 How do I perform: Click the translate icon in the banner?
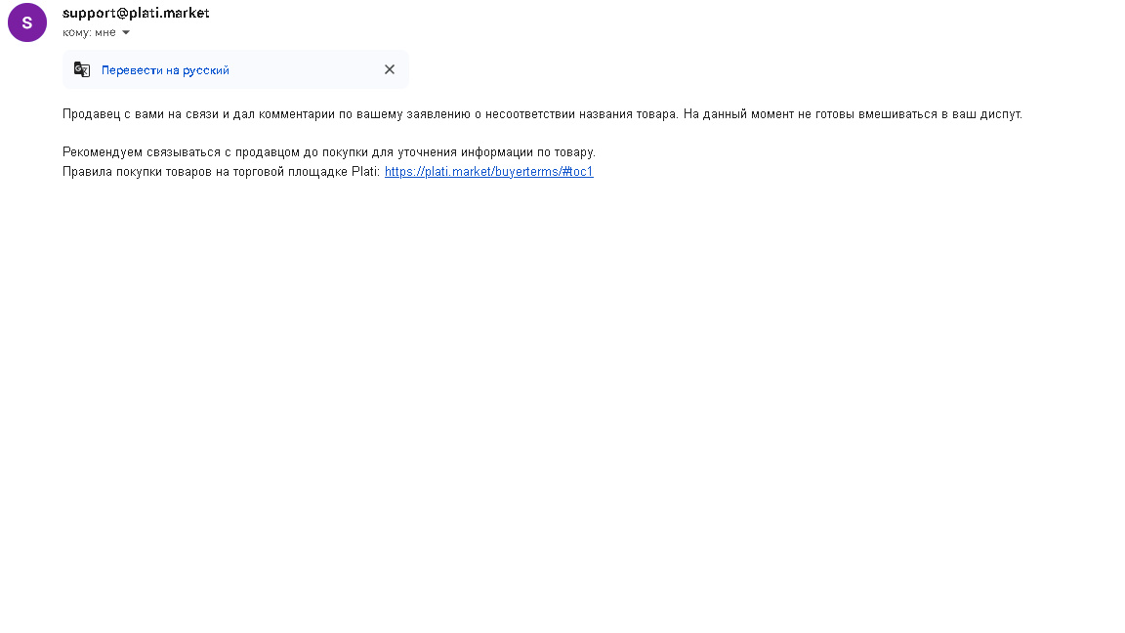tap(82, 69)
